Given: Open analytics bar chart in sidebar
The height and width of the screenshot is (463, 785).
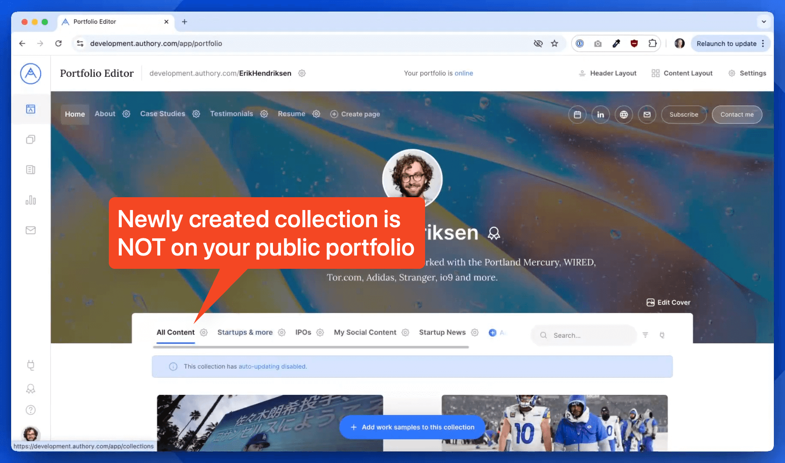Looking at the screenshot, I should 30,200.
